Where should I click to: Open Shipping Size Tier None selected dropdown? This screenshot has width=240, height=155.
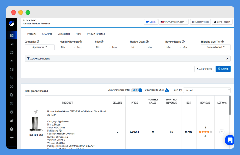[x=215, y=47]
